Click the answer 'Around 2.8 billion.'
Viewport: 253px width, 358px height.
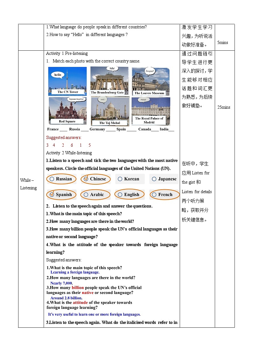(x=66, y=298)
